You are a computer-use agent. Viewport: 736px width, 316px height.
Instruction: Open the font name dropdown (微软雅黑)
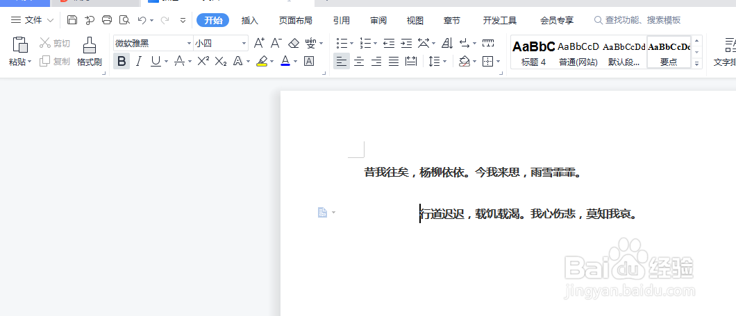tap(189, 44)
